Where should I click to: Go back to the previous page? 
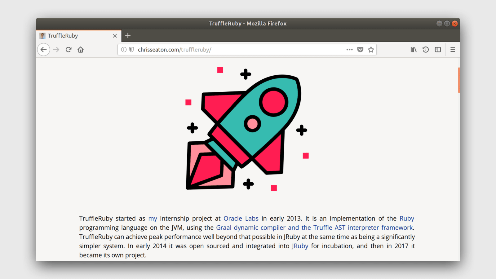[x=44, y=50]
